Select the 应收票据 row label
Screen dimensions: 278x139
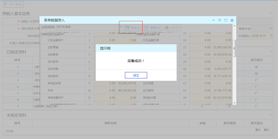tap(53, 47)
